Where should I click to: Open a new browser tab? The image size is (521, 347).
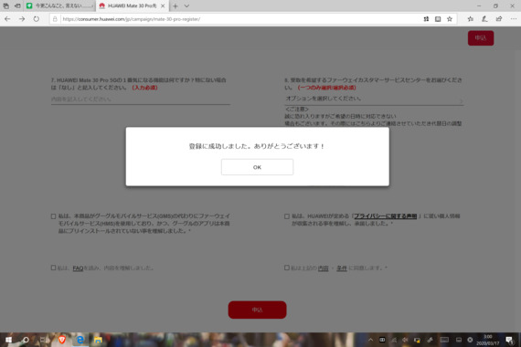pyautogui.click(x=175, y=6)
